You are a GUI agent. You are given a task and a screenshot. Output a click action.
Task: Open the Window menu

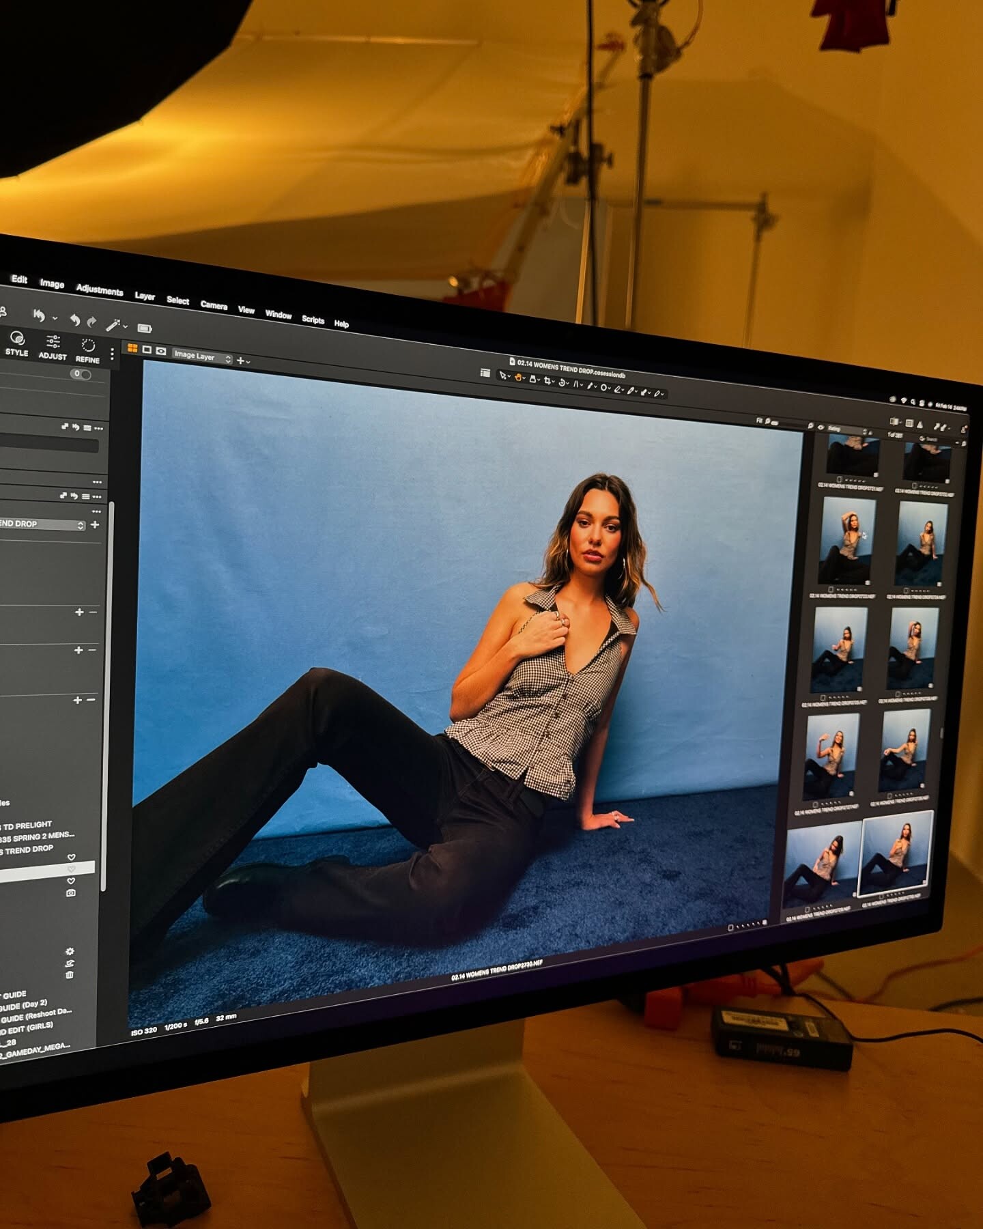tap(278, 315)
